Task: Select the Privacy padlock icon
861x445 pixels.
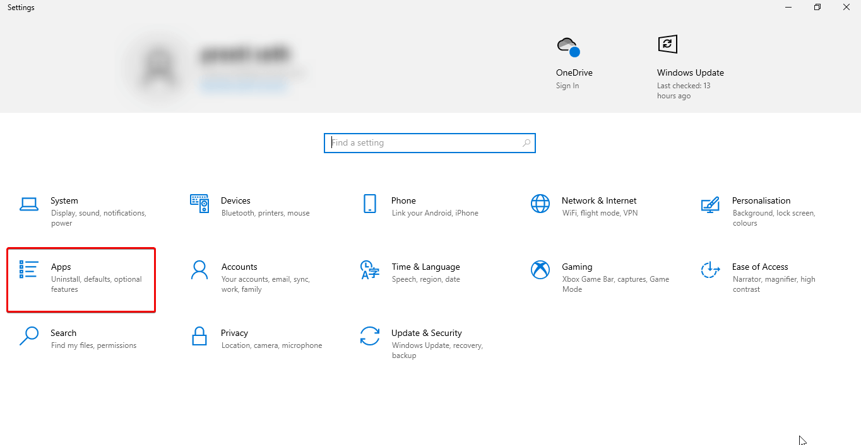Action: click(x=199, y=336)
